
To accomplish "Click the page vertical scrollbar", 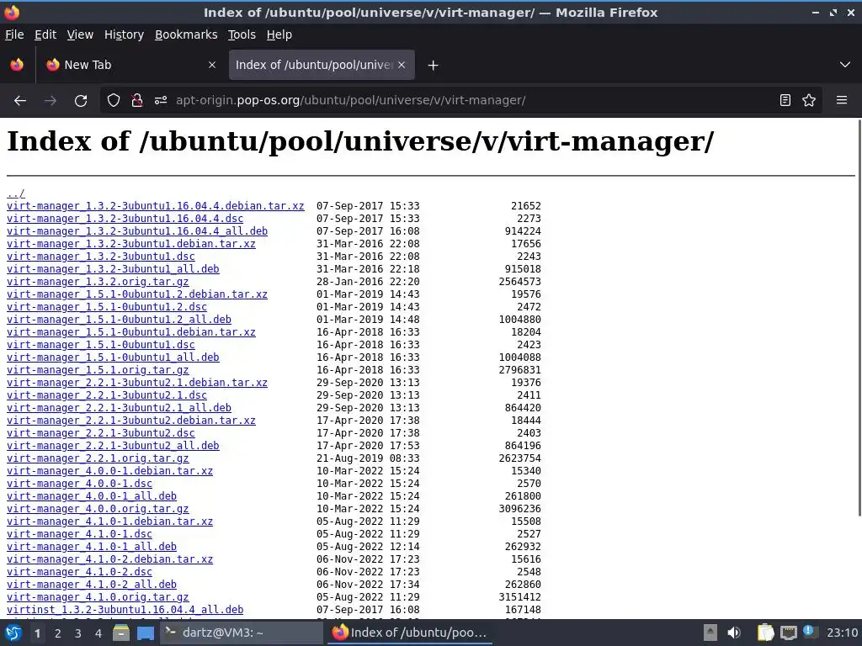I will pyautogui.click(x=859, y=317).
